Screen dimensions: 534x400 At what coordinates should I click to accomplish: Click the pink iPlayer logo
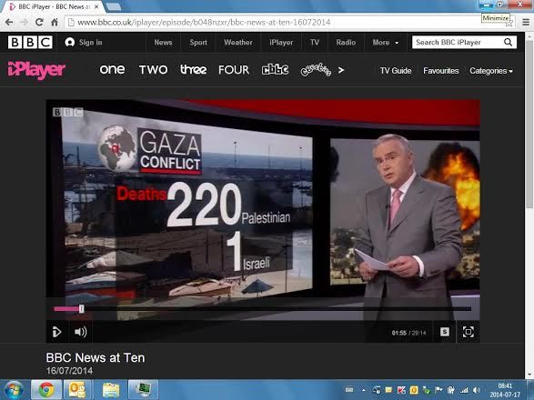pyautogui.click(x=36, y=70)
